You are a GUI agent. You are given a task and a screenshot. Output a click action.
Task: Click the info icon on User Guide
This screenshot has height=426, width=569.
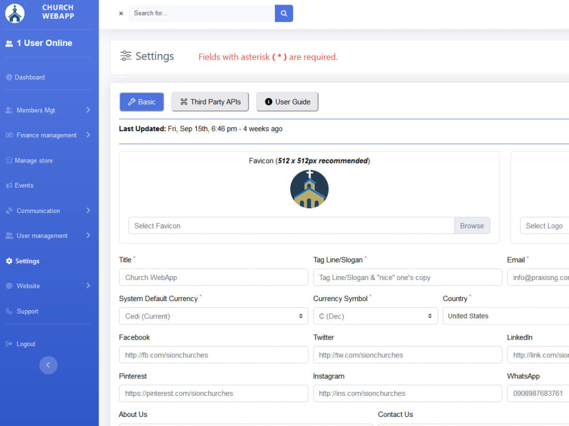(269, 102)
